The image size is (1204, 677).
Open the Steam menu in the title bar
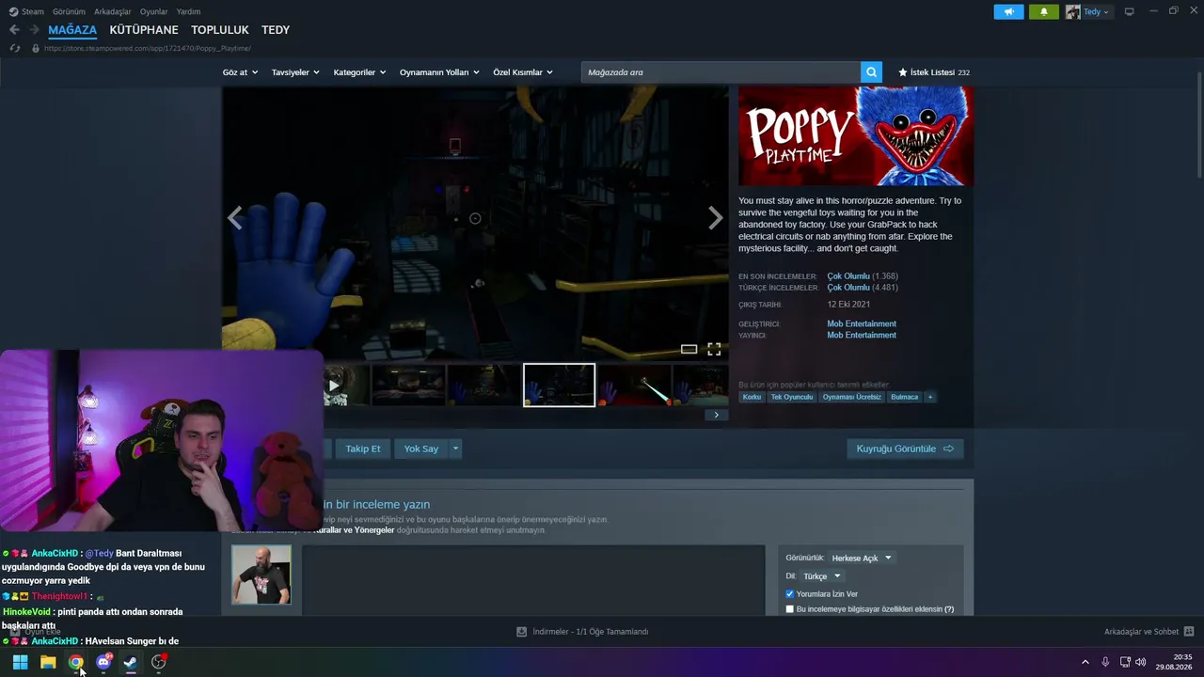[x=27, y=12]
